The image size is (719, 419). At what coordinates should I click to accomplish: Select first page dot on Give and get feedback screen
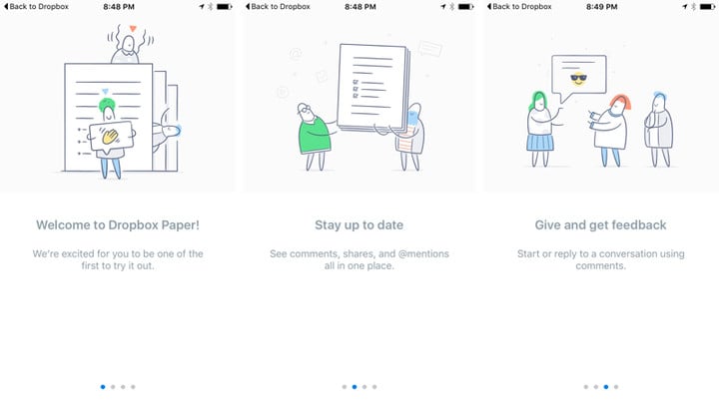(x=585, y=387)
